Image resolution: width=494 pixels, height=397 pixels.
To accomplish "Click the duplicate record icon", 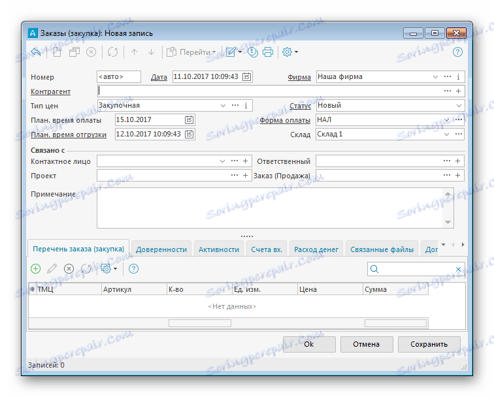I will pyautogui.click(x=74, y=52).
